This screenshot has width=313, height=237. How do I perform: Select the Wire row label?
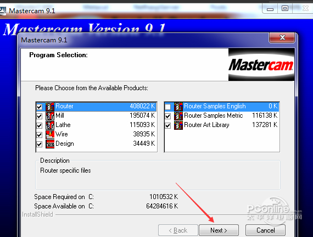(x=62, y=134)
